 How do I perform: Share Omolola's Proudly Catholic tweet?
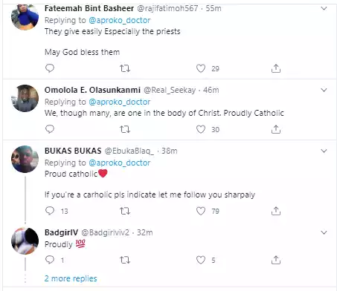[x=276, y=129]
